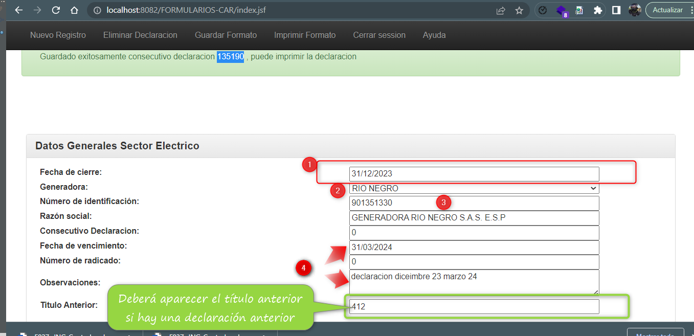This screenshot has width=694, height=336.
Task: Open the user profile avatar
Action: coord(635,10)
